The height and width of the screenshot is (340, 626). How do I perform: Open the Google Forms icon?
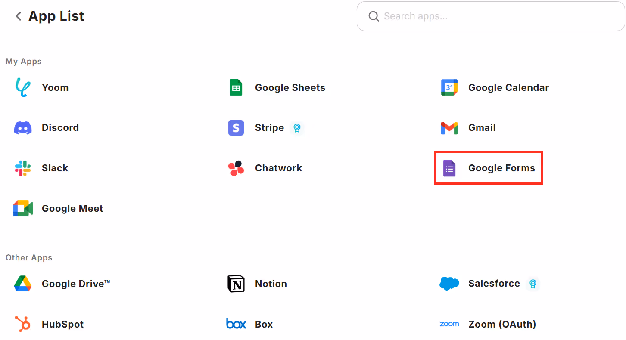click(449, 168)
